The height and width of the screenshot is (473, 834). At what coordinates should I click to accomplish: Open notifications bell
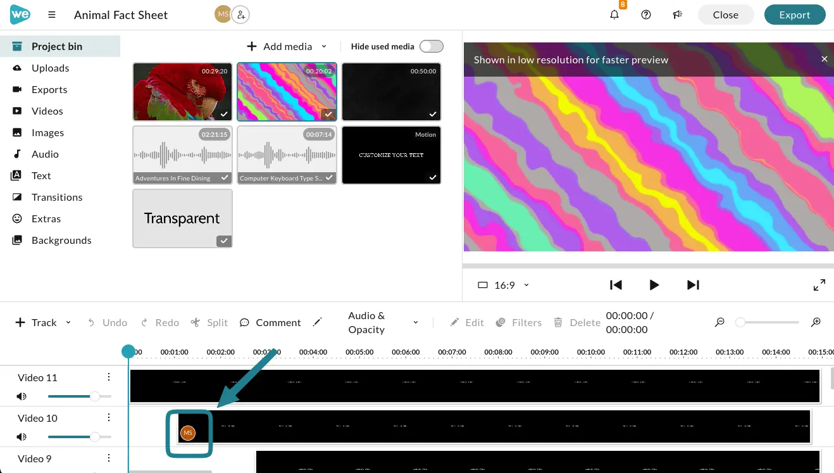[614, 15]
